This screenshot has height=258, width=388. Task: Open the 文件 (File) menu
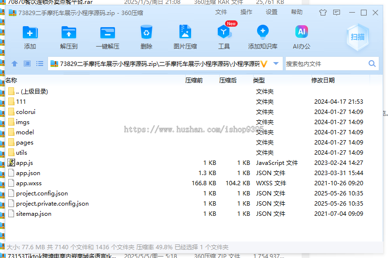(221, 12)
